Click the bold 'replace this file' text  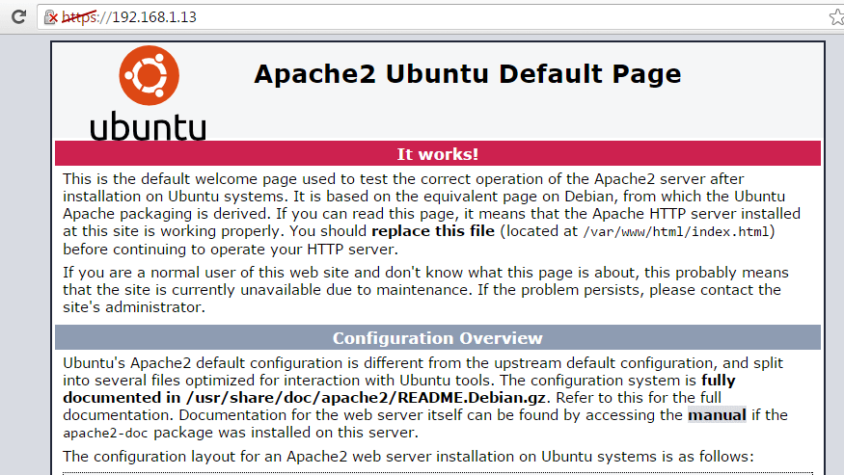[433, 231]
